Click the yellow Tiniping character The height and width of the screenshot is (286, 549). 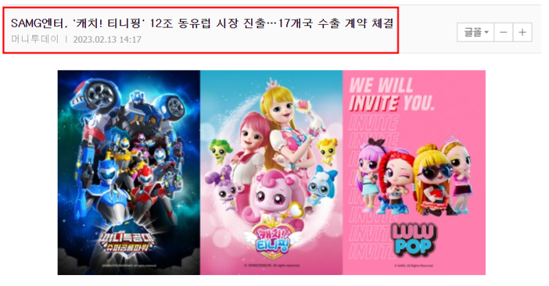[329, 150]
